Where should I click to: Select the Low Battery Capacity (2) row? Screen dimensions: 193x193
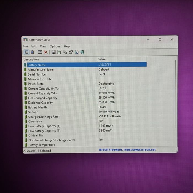coord(85,131)
